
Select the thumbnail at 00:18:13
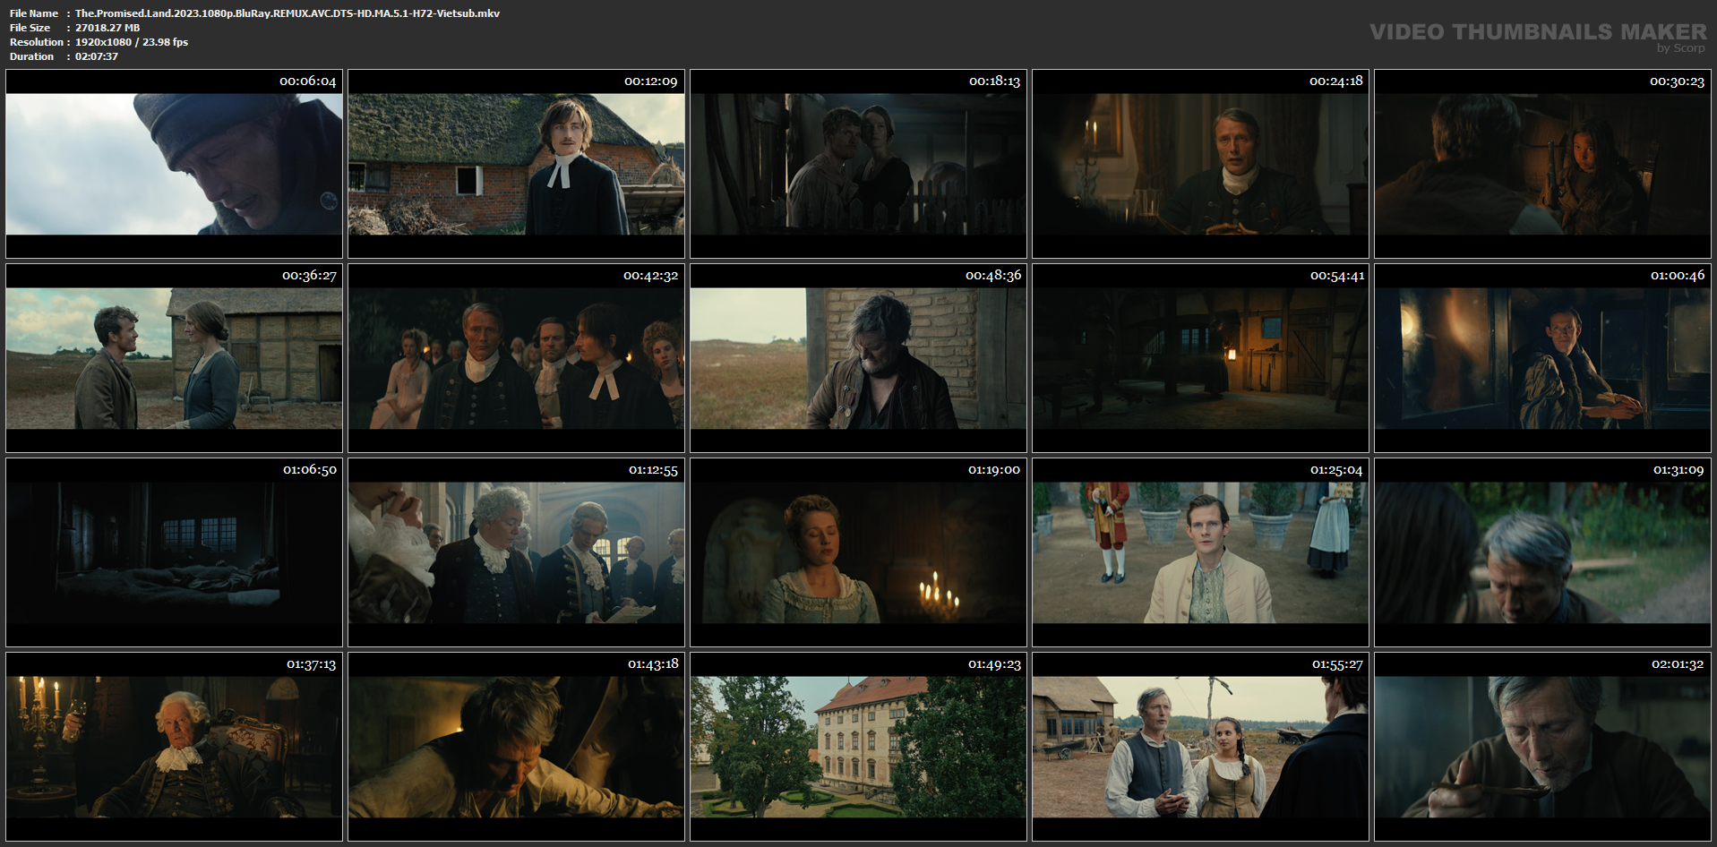[x=858, y=165]
